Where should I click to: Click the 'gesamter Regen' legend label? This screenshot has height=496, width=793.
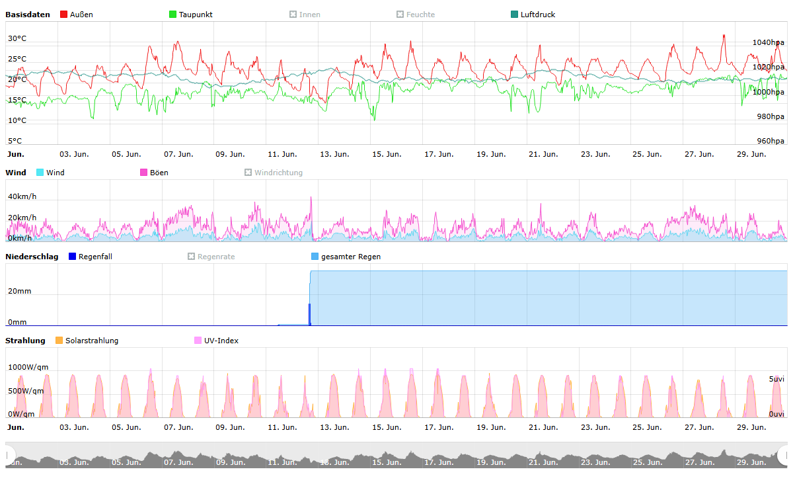coord(350,257)
